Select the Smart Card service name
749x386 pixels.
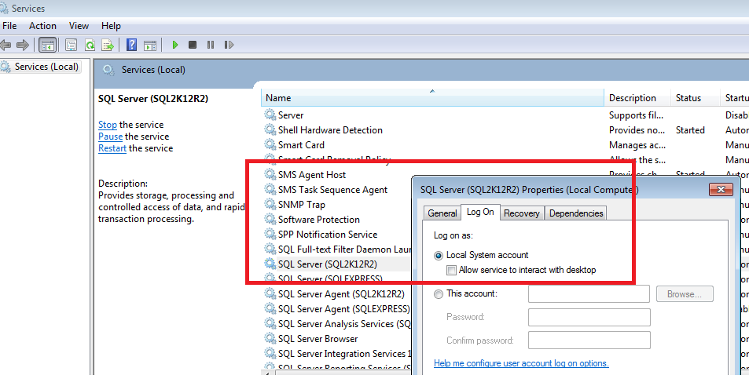(x=301, y=145)
